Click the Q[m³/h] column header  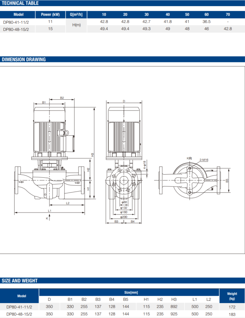pyautogui.click(x=77, y=15)
